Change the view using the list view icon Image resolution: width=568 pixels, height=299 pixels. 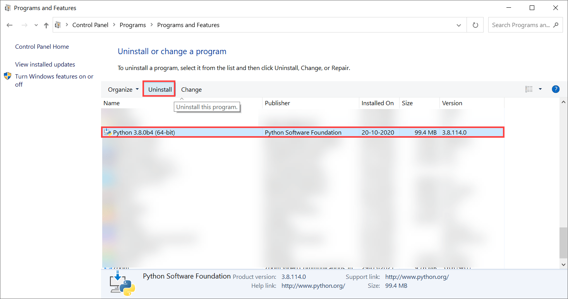(529, 89)
